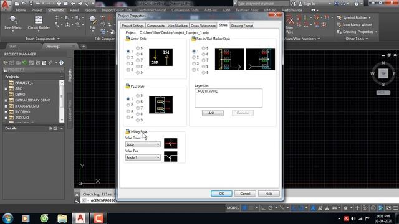Switch to AutoCAD taskbar icon
Screen dimensions: 399x224
80,218
